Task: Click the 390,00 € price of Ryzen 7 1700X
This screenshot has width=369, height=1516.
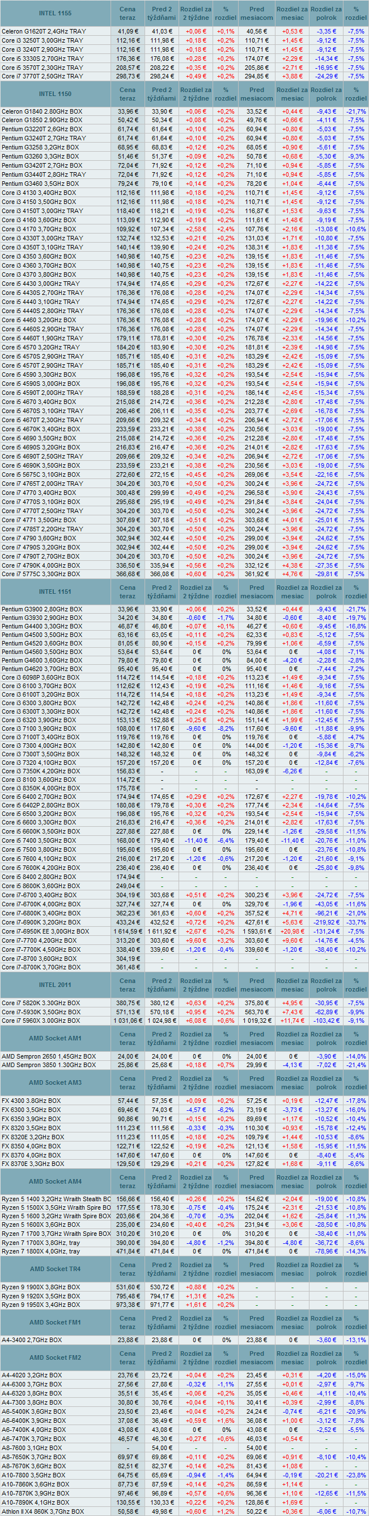Action: (x=128, y=1243)
